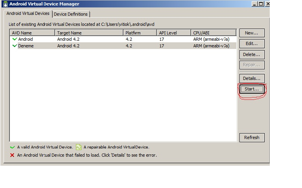The image size is (302, 188).
Task: Select the AVD row named Android
Action: pos(123,39)
